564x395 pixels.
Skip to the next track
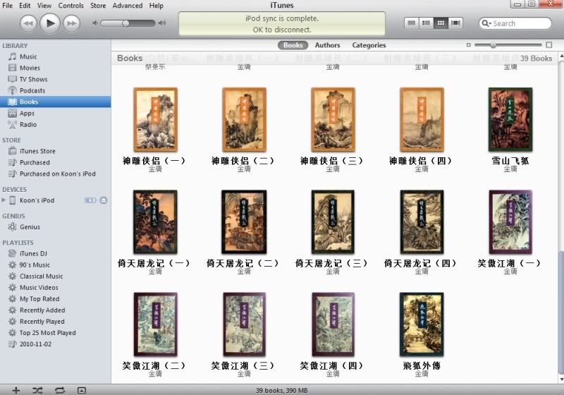point(71,23)
